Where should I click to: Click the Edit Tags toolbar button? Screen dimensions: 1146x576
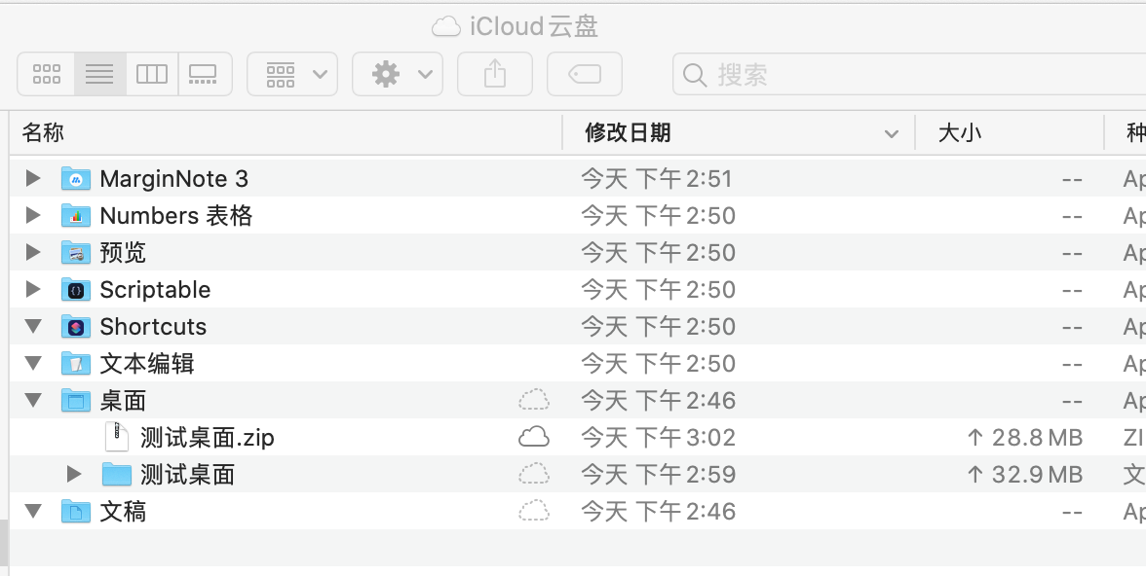(584, 74)
